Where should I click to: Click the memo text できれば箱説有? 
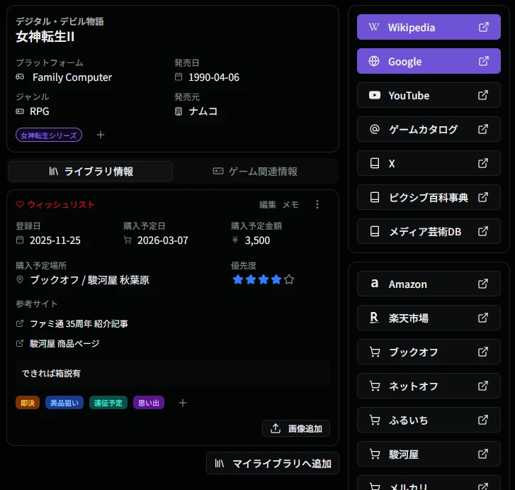pos(51,373)
